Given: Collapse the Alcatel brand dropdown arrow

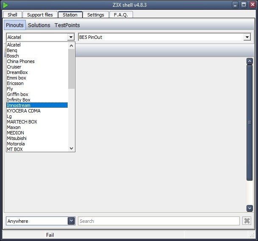Looking at the screenshot, I should point(71,37).
